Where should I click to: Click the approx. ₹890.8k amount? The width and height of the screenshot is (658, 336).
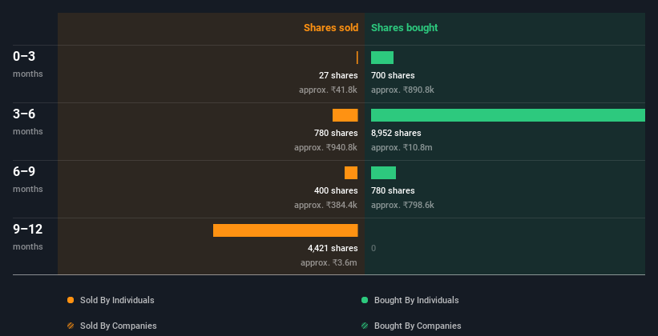402,90
